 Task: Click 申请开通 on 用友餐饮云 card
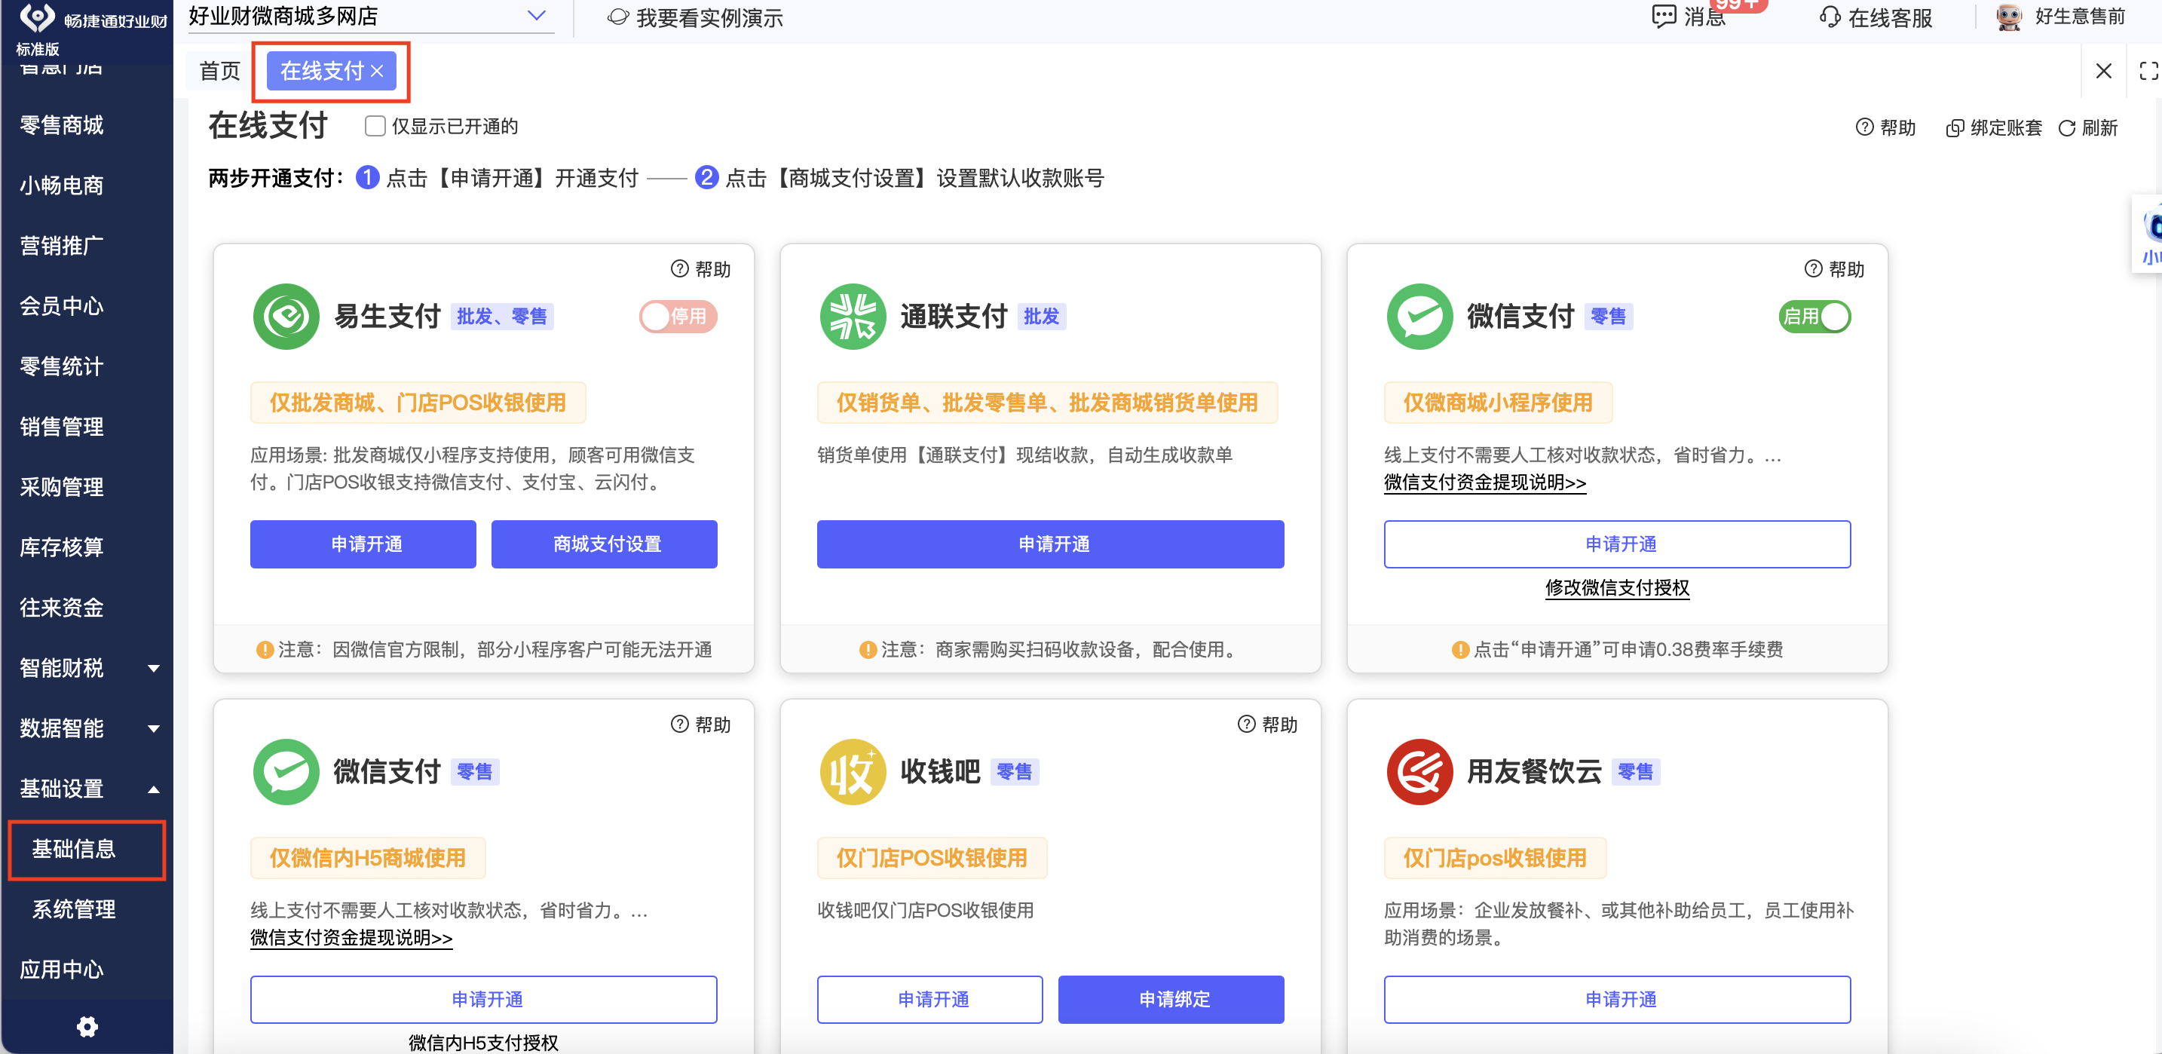click(1617, 1000)
